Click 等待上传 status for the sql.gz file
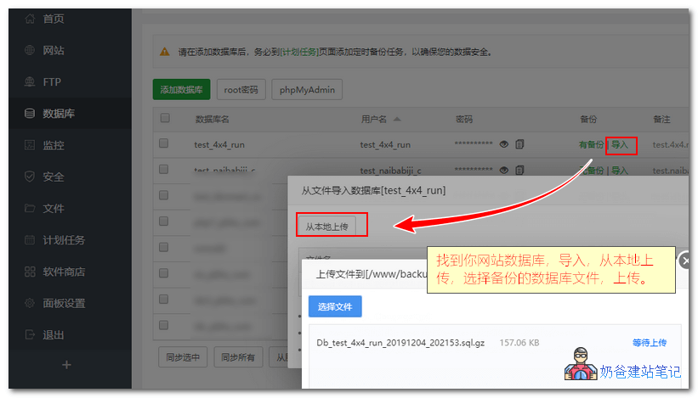The height and width of the screenshot is (398, 698). 650,343
